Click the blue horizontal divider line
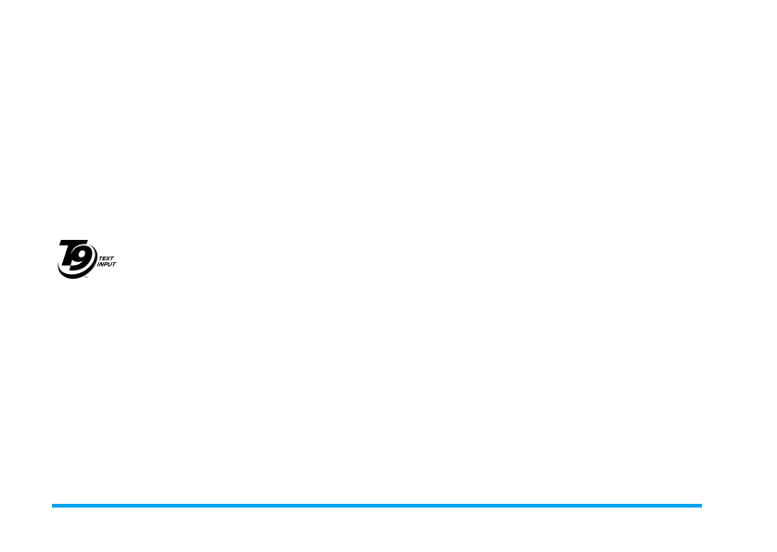777x552 pixels. point(376,506)
